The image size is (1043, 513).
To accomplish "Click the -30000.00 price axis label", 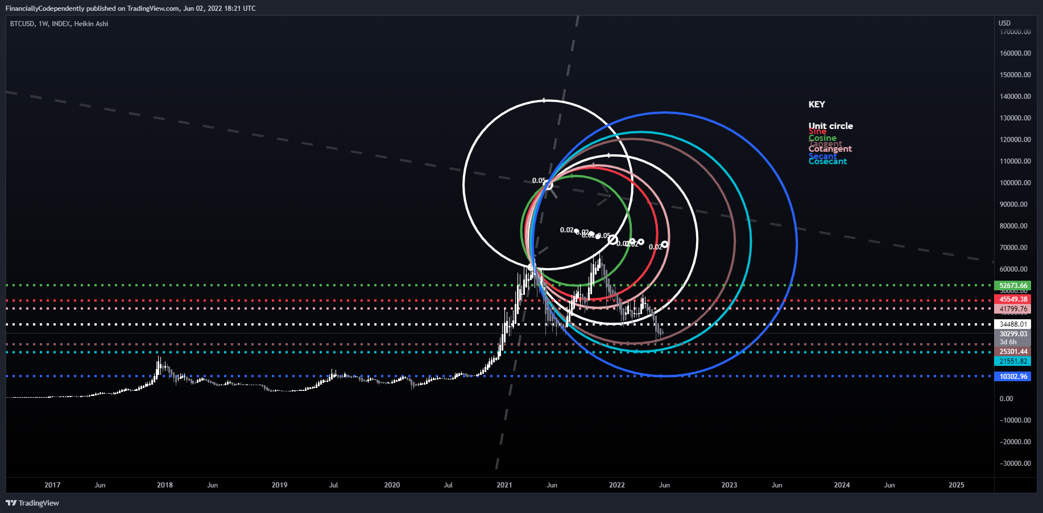I will (x=1015, y=464).
